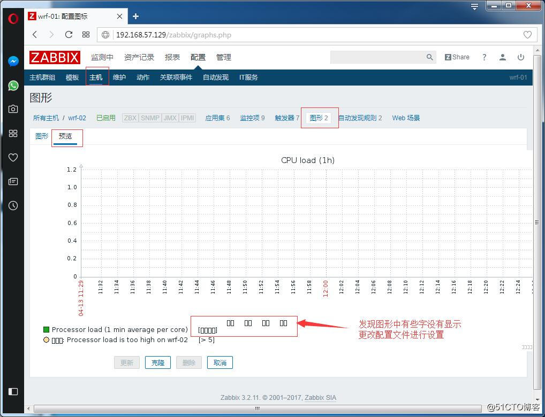Toggle the sidebar panel icon at the bottom
The width and height of the screenshot is (545, 417).
[x=13, y=391]
